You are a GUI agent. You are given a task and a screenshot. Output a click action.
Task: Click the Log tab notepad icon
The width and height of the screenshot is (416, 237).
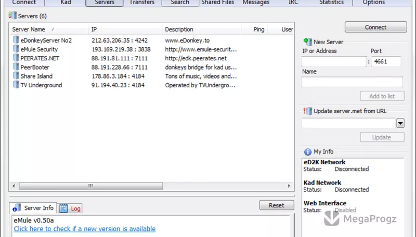(x=63, y=208)
